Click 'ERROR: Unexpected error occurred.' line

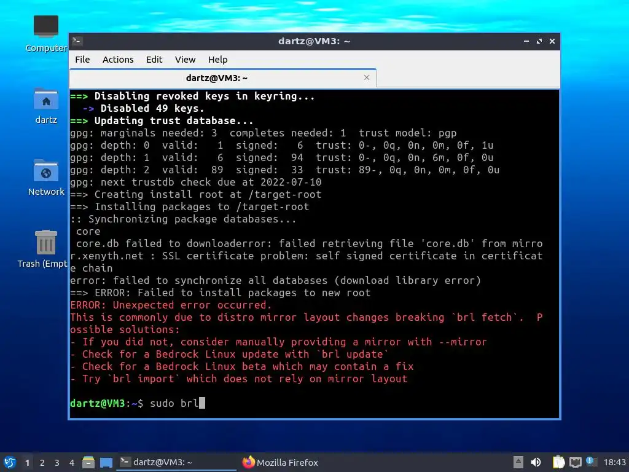click(x=171, y=305)
